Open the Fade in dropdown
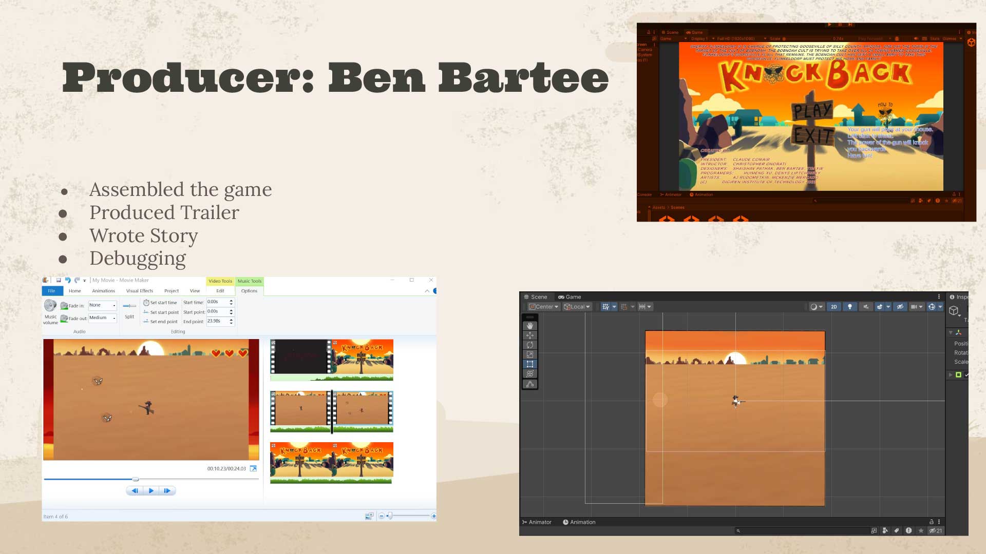Screen dimensions: 986x554 click(x=103, y=305)
